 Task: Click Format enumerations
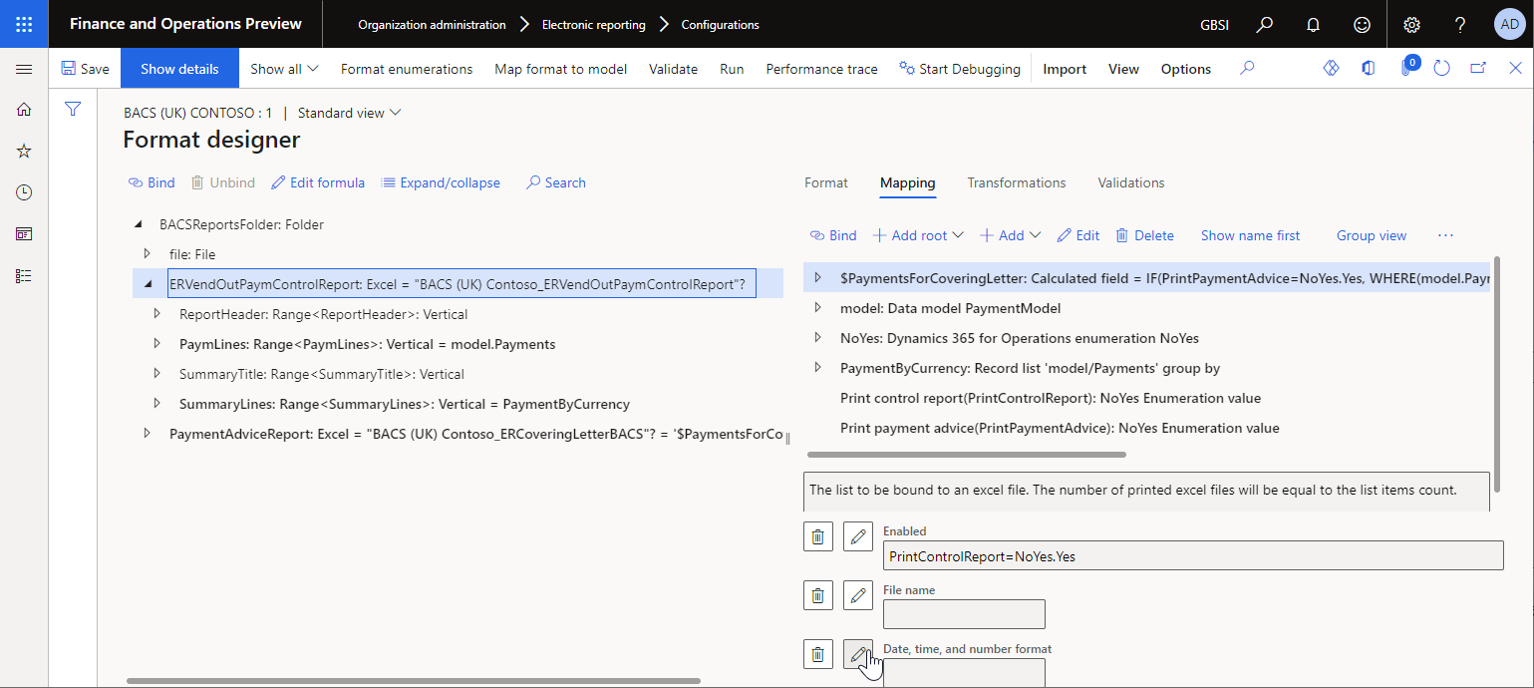407,69
